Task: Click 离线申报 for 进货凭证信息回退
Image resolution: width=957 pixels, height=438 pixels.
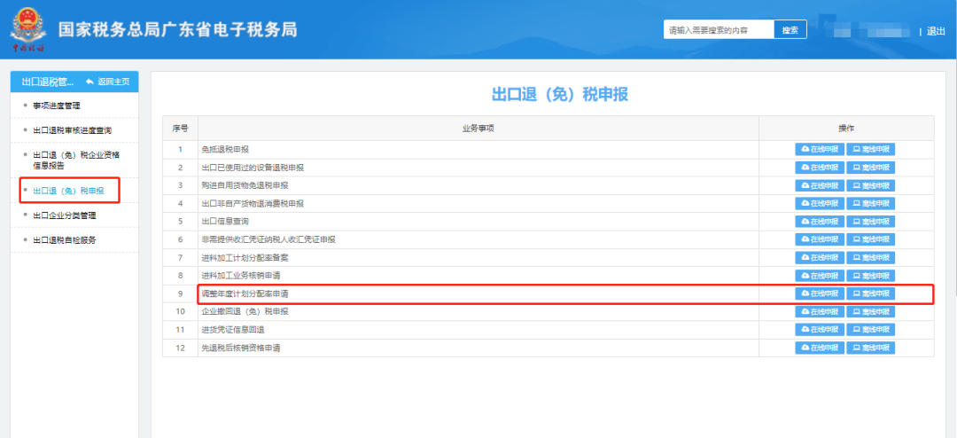Action: (x=870, y=329)
